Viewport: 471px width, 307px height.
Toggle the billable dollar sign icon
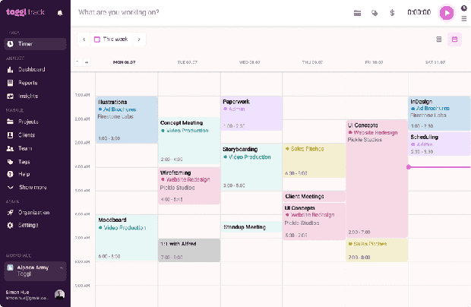click(x=392, y=13)
